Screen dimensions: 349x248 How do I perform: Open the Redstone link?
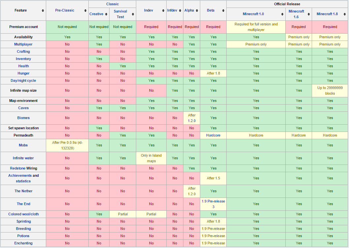pos(17,168)
